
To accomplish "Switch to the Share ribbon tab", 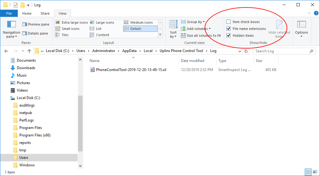I will [45, 13].
